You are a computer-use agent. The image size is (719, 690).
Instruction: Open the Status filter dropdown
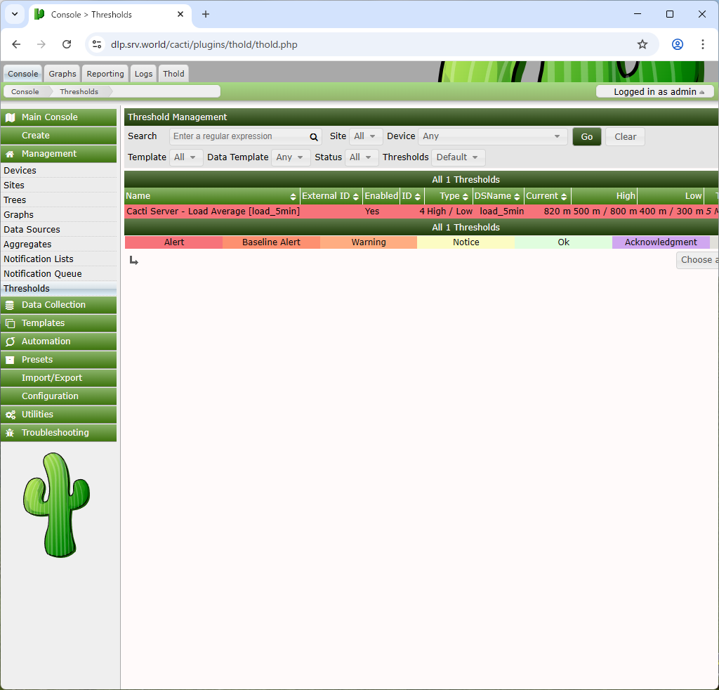click(362, 157)
